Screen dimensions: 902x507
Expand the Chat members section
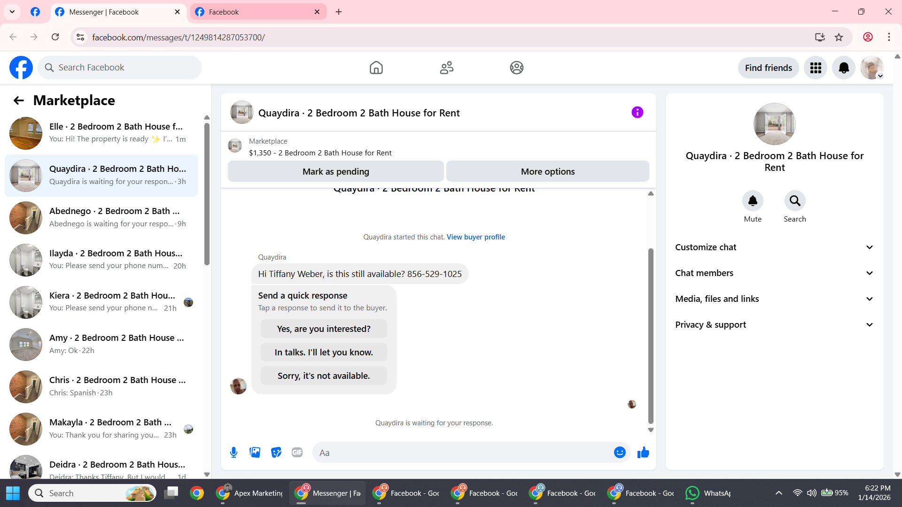774,273
